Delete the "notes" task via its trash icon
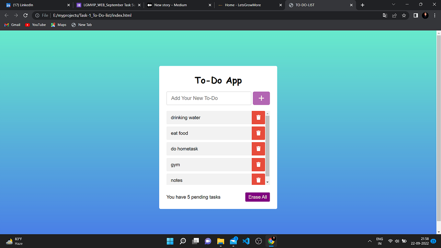This screenshot has width=441, height=248. click(x=258, y=179)
